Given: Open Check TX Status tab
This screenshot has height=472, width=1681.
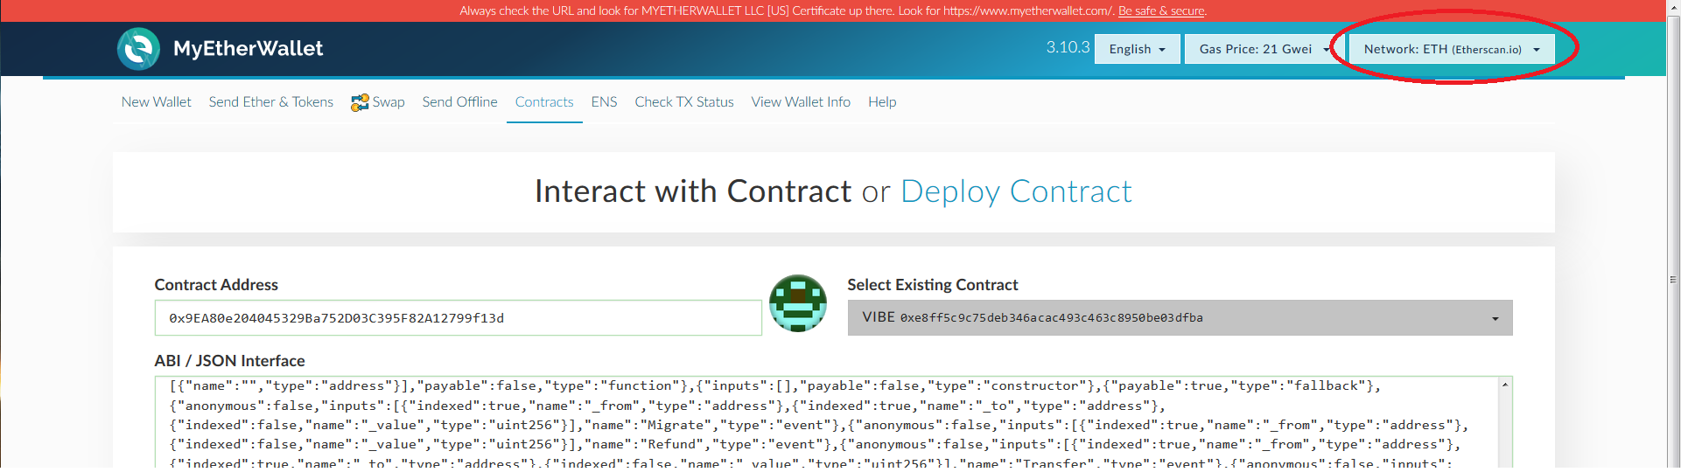Looking at the screenshot, I should coord(684,102).
